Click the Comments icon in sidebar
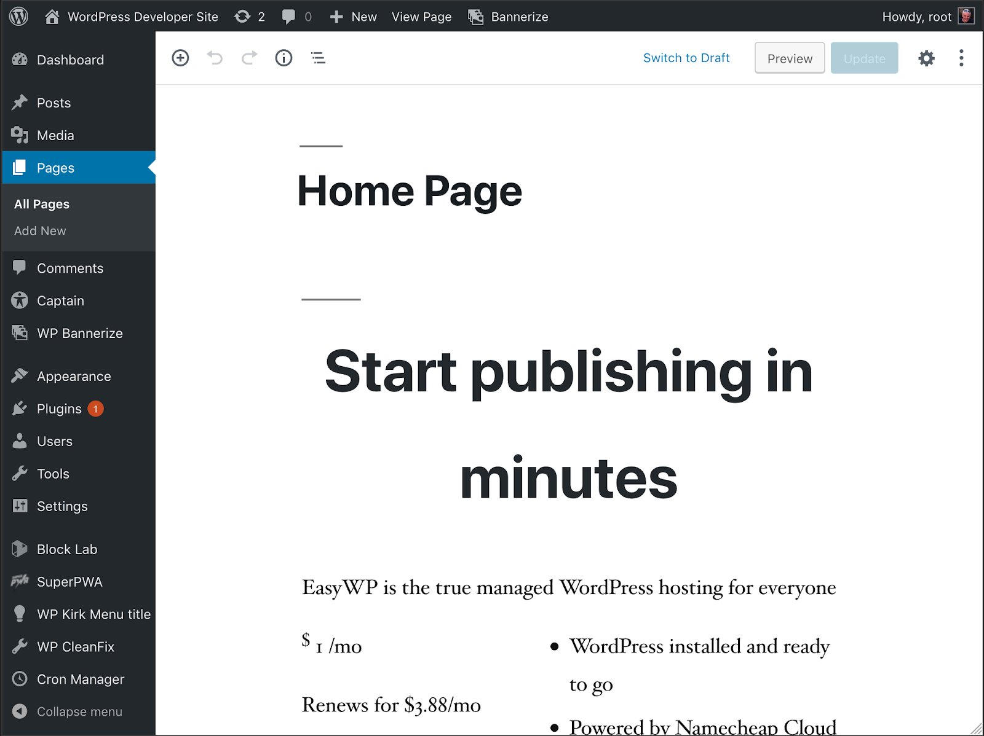 [x=20, y=268]
